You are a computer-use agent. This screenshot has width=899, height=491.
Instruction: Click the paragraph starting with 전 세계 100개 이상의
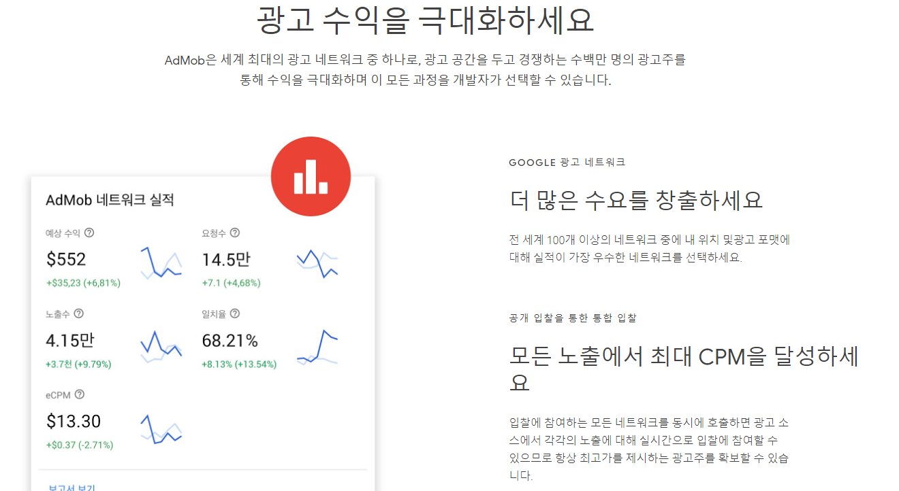click(649, 249)
